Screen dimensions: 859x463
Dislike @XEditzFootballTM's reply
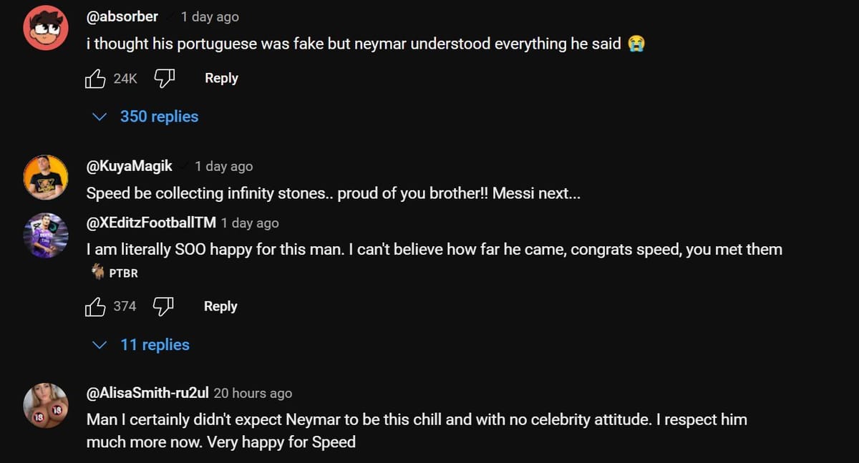coord(163,306)
